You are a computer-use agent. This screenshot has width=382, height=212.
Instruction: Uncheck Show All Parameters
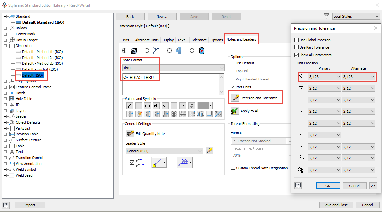[296, 55]
